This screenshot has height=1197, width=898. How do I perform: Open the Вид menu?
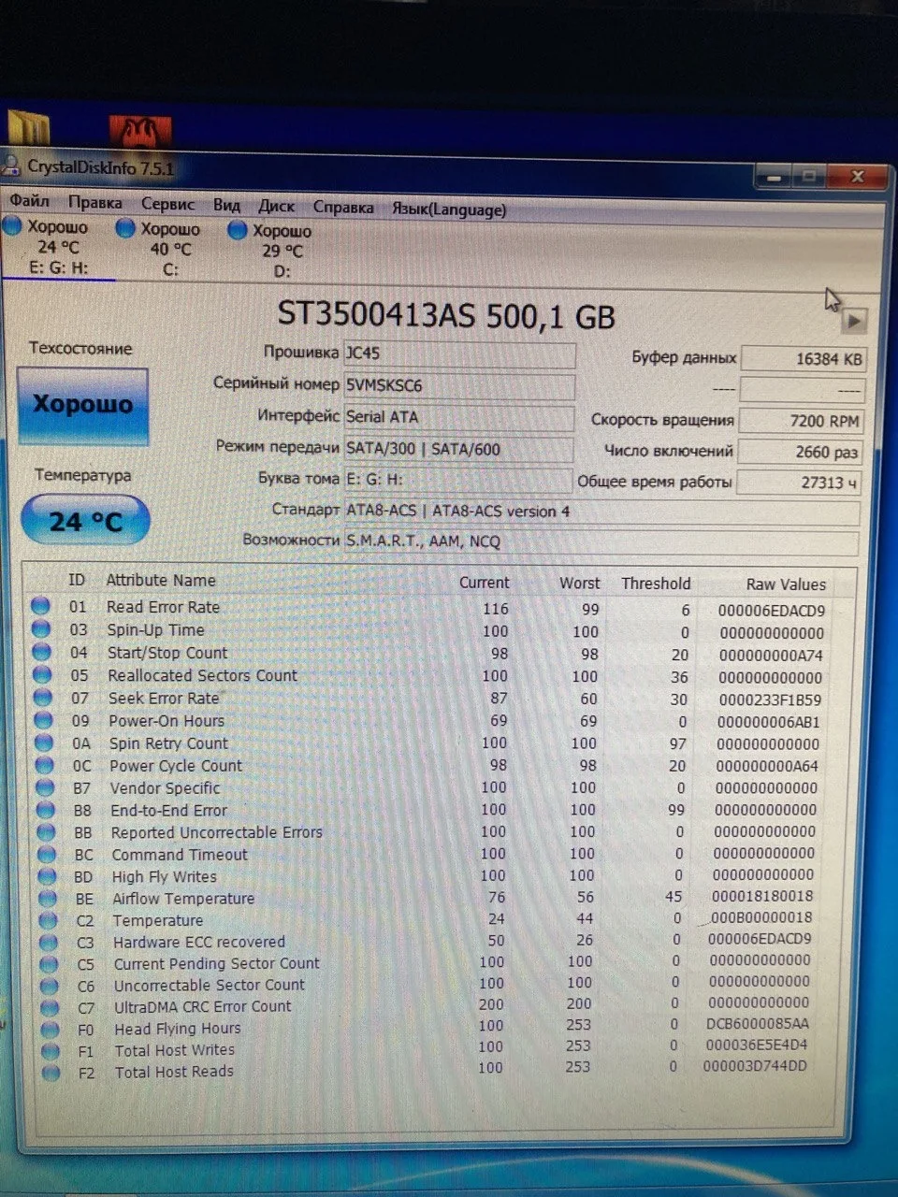226,205
